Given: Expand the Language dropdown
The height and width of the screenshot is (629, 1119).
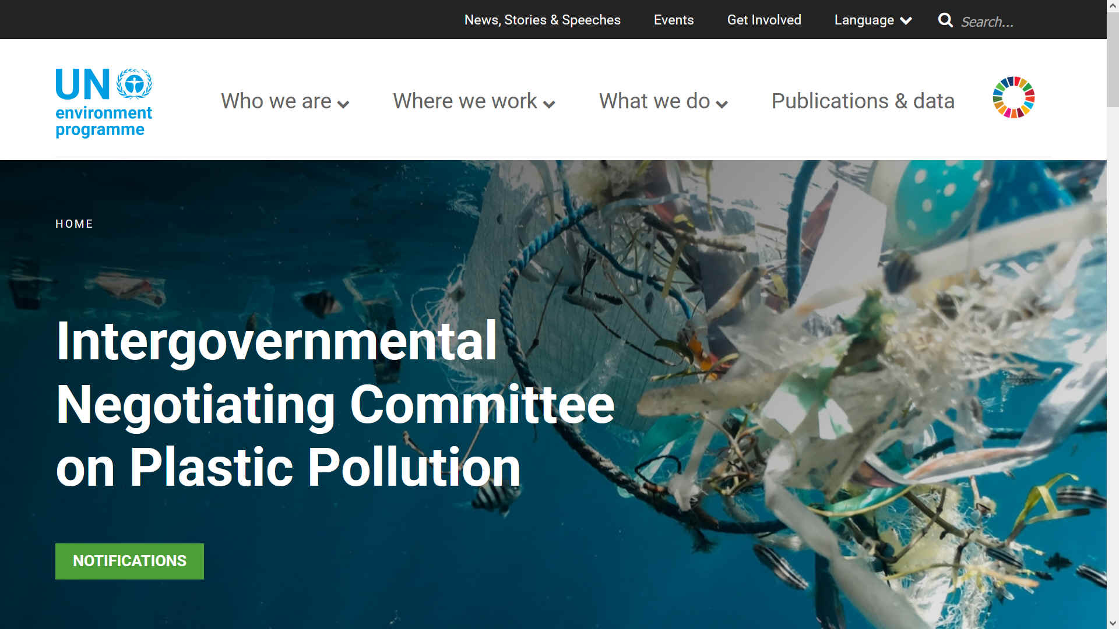Looking at the screenshot, I should tap(872, 20).
